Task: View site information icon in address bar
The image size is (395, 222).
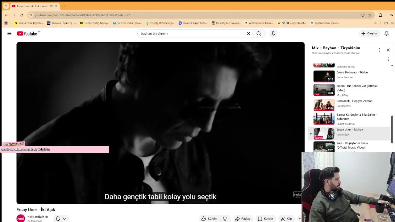Action: click(31, 15)
